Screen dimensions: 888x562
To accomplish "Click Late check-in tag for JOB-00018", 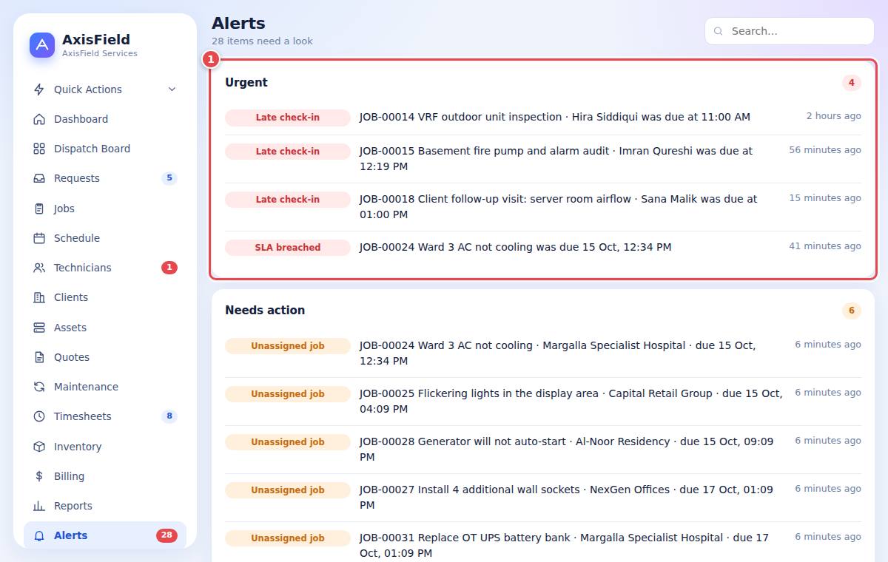I will (x=288, y=200).
